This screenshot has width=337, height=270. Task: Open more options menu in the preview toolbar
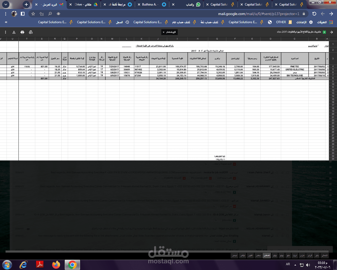click(x=6, y=32)
